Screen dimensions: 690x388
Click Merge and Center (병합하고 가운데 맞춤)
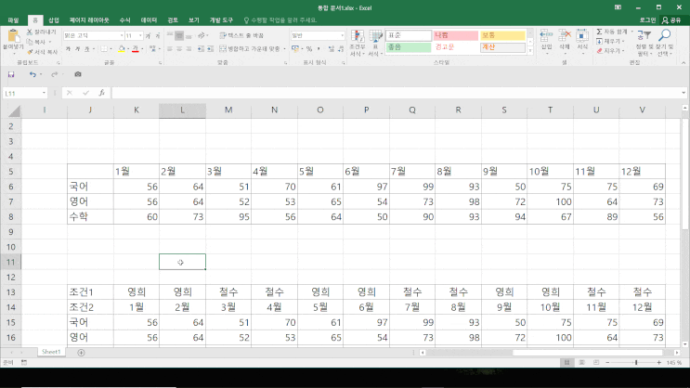tap(250, 49)
